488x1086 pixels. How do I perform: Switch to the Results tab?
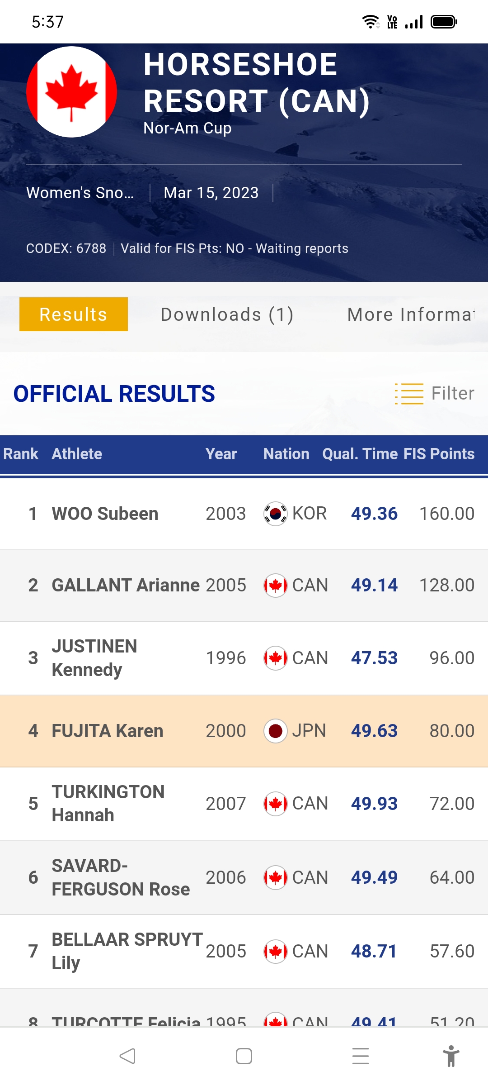tap(74, 314)
